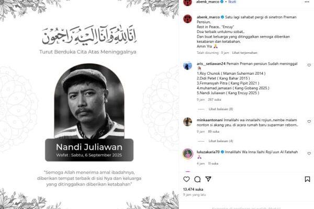Expand Lihat balasan (4) replies
Screen dimensions: 314x209
[221, 141]
